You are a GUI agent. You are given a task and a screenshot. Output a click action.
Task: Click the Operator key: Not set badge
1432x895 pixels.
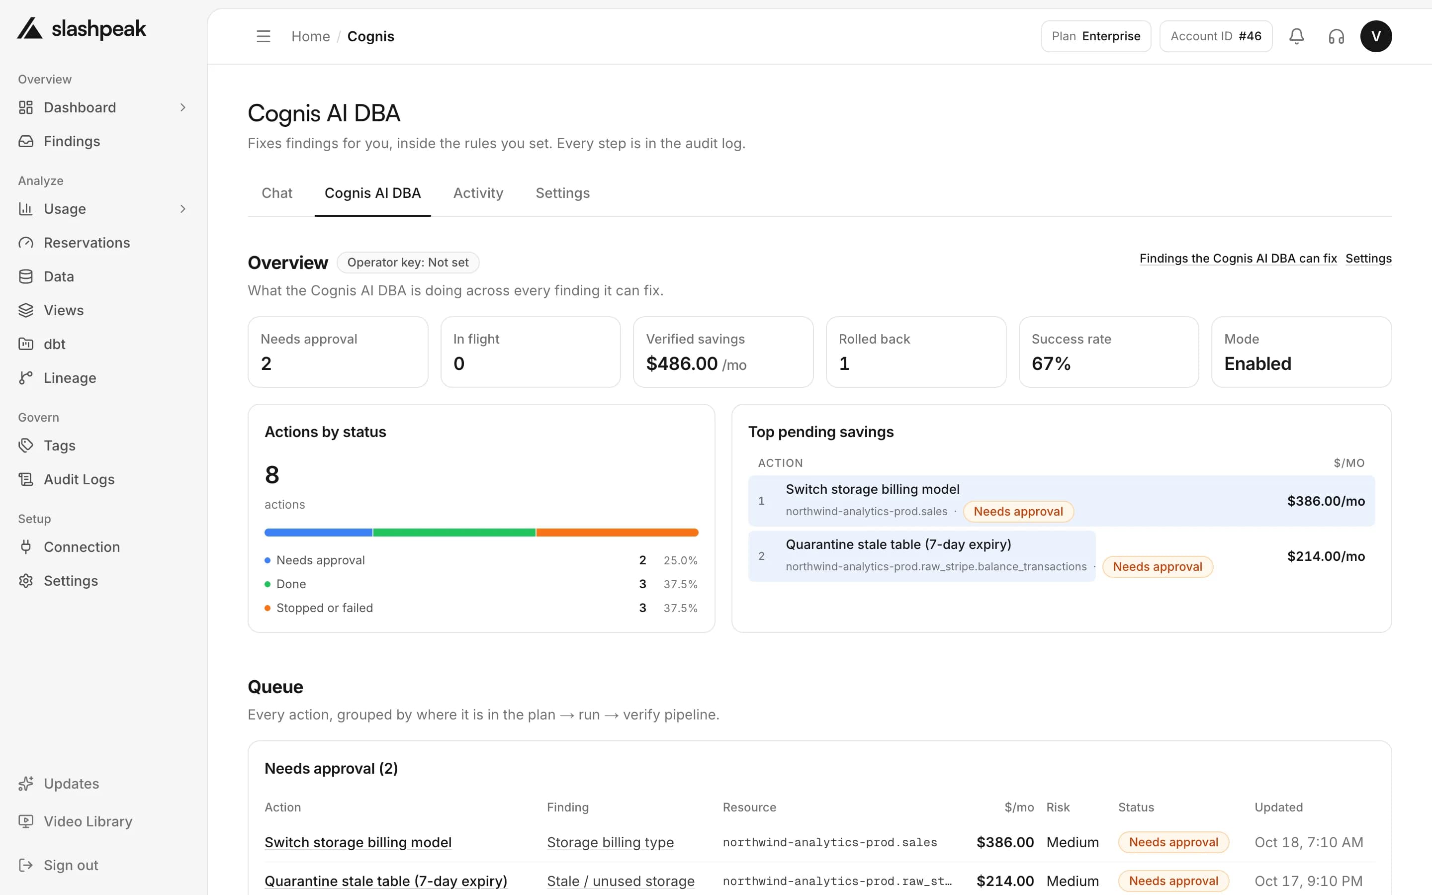coord(408,262)
